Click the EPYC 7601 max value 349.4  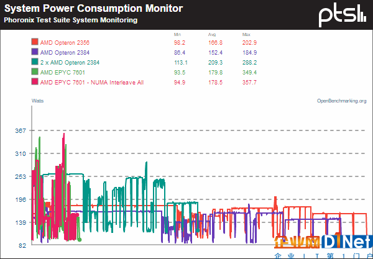[249, 73]
